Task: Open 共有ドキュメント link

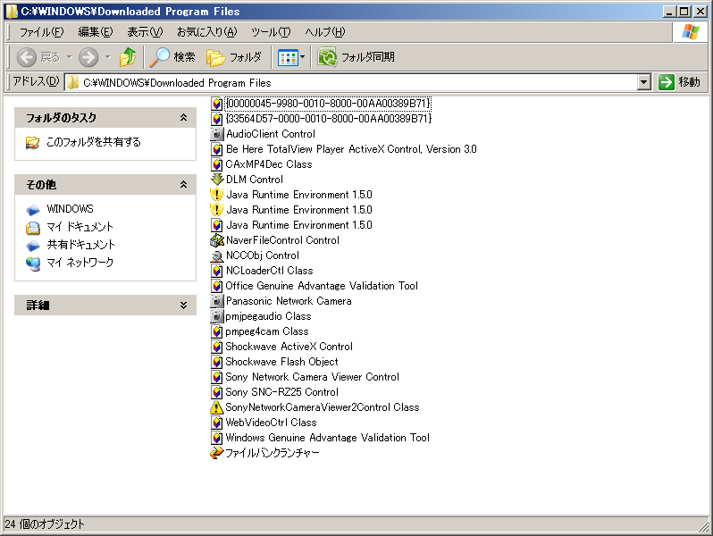Action: [x=81, y=245]
